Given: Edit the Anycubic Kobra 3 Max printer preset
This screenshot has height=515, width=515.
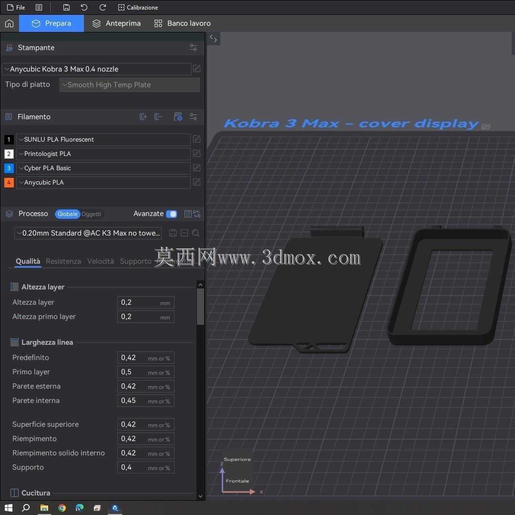Looking at the screenshot, I should point(196,69).
